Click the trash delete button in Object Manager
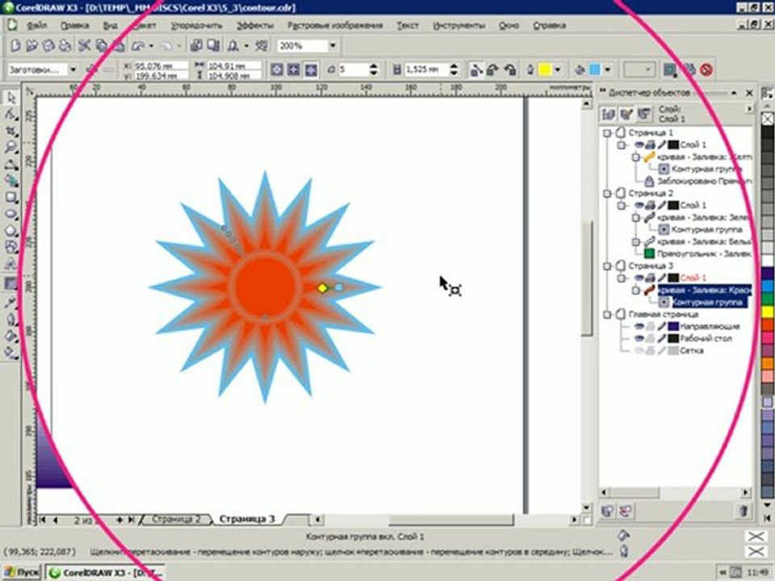This screenshot has height=581, width=775. (743, 511)
